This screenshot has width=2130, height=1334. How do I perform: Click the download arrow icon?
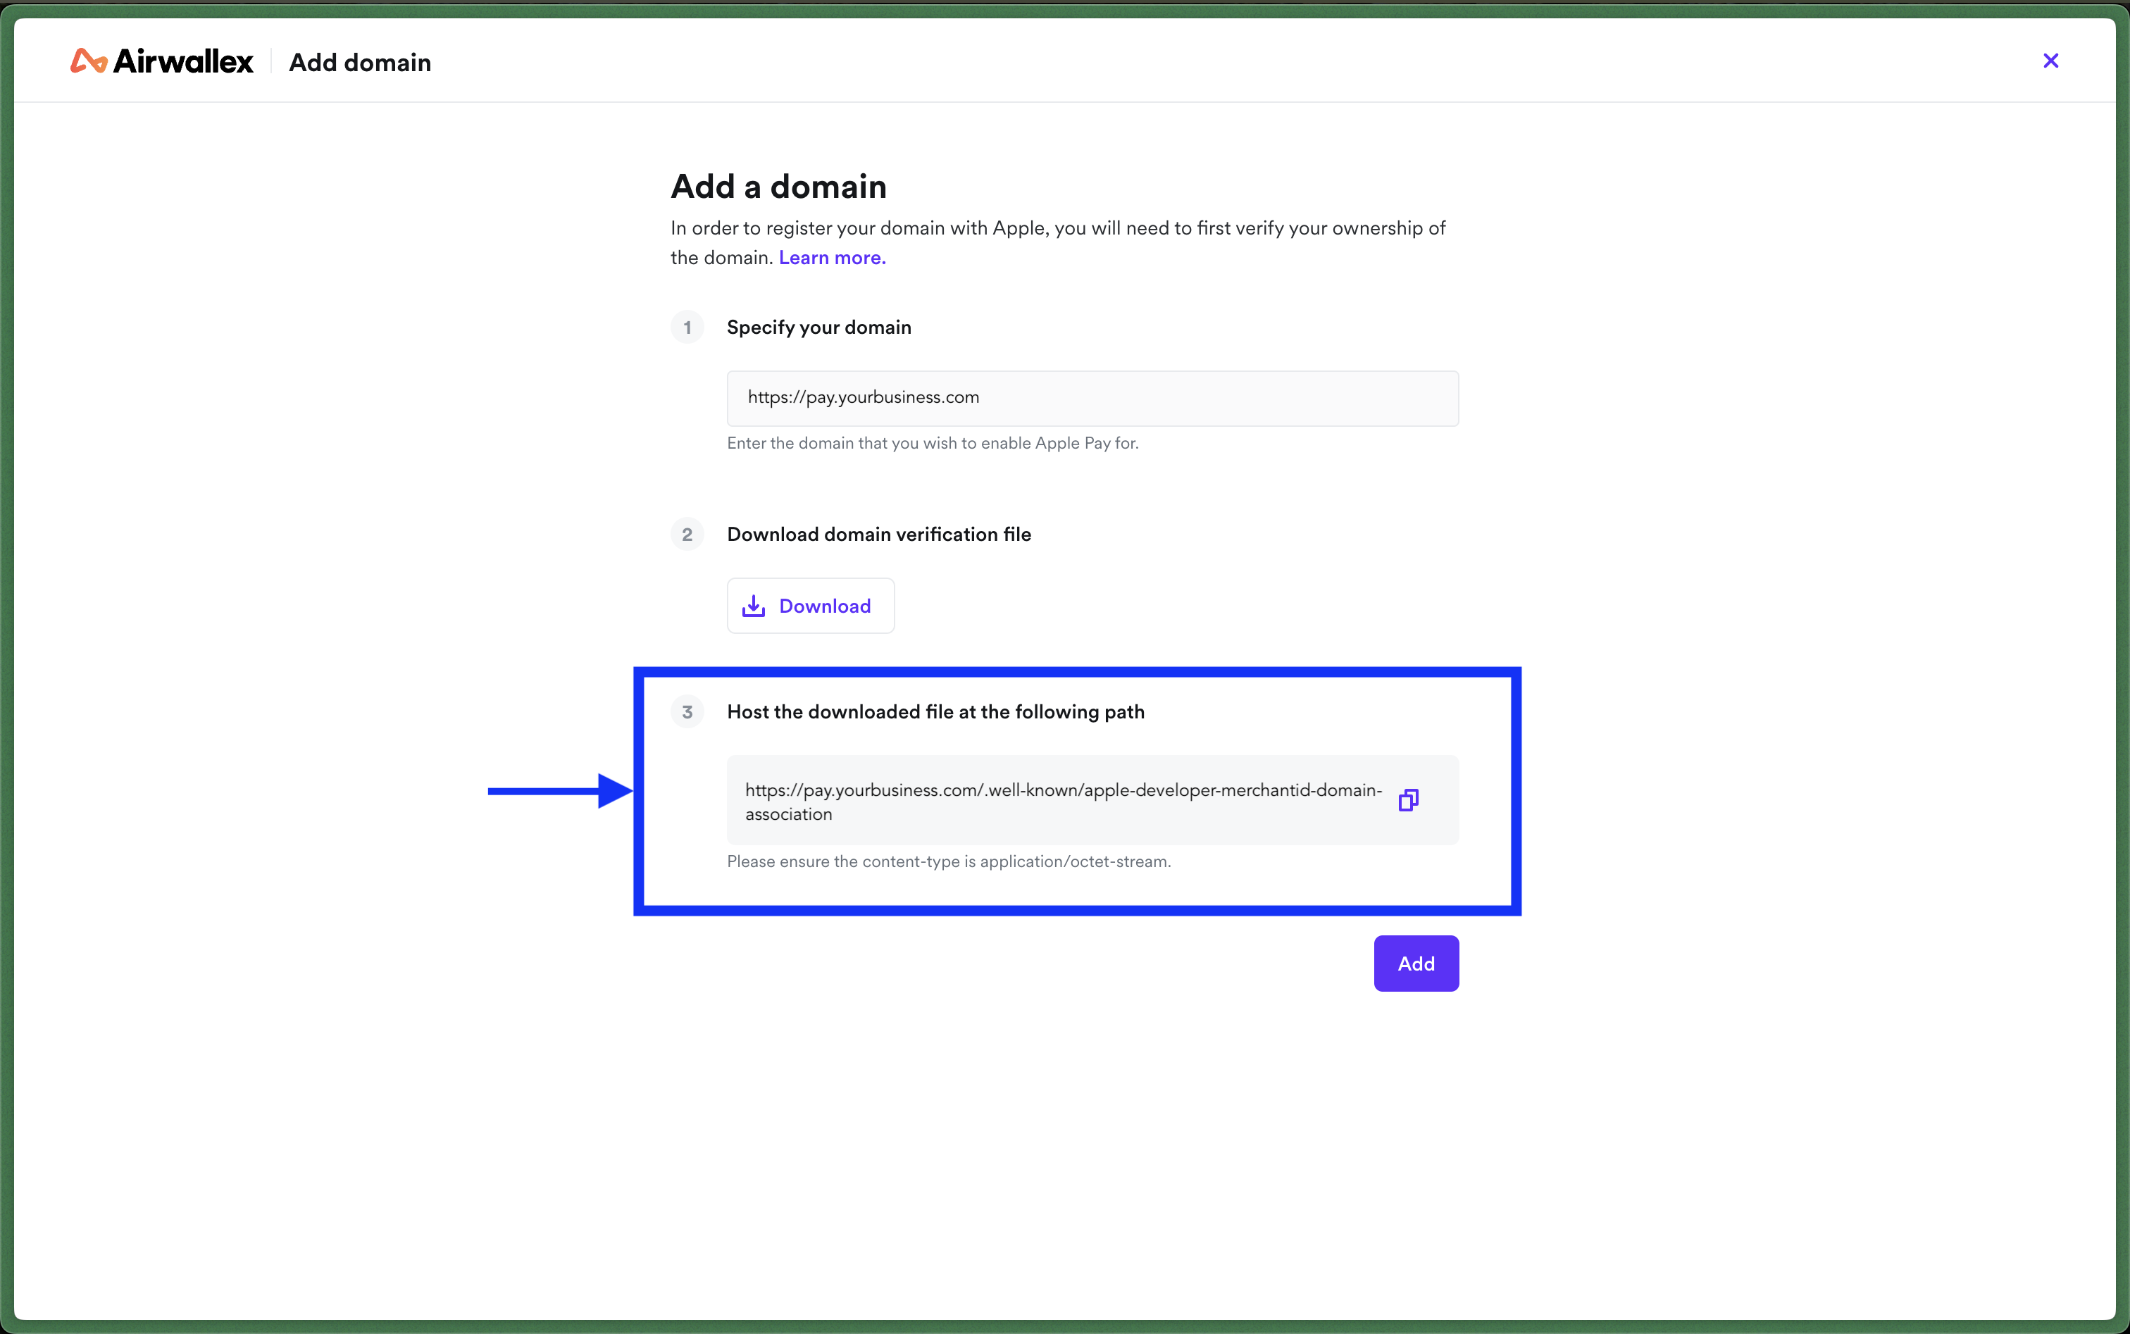tap(754, 606)
